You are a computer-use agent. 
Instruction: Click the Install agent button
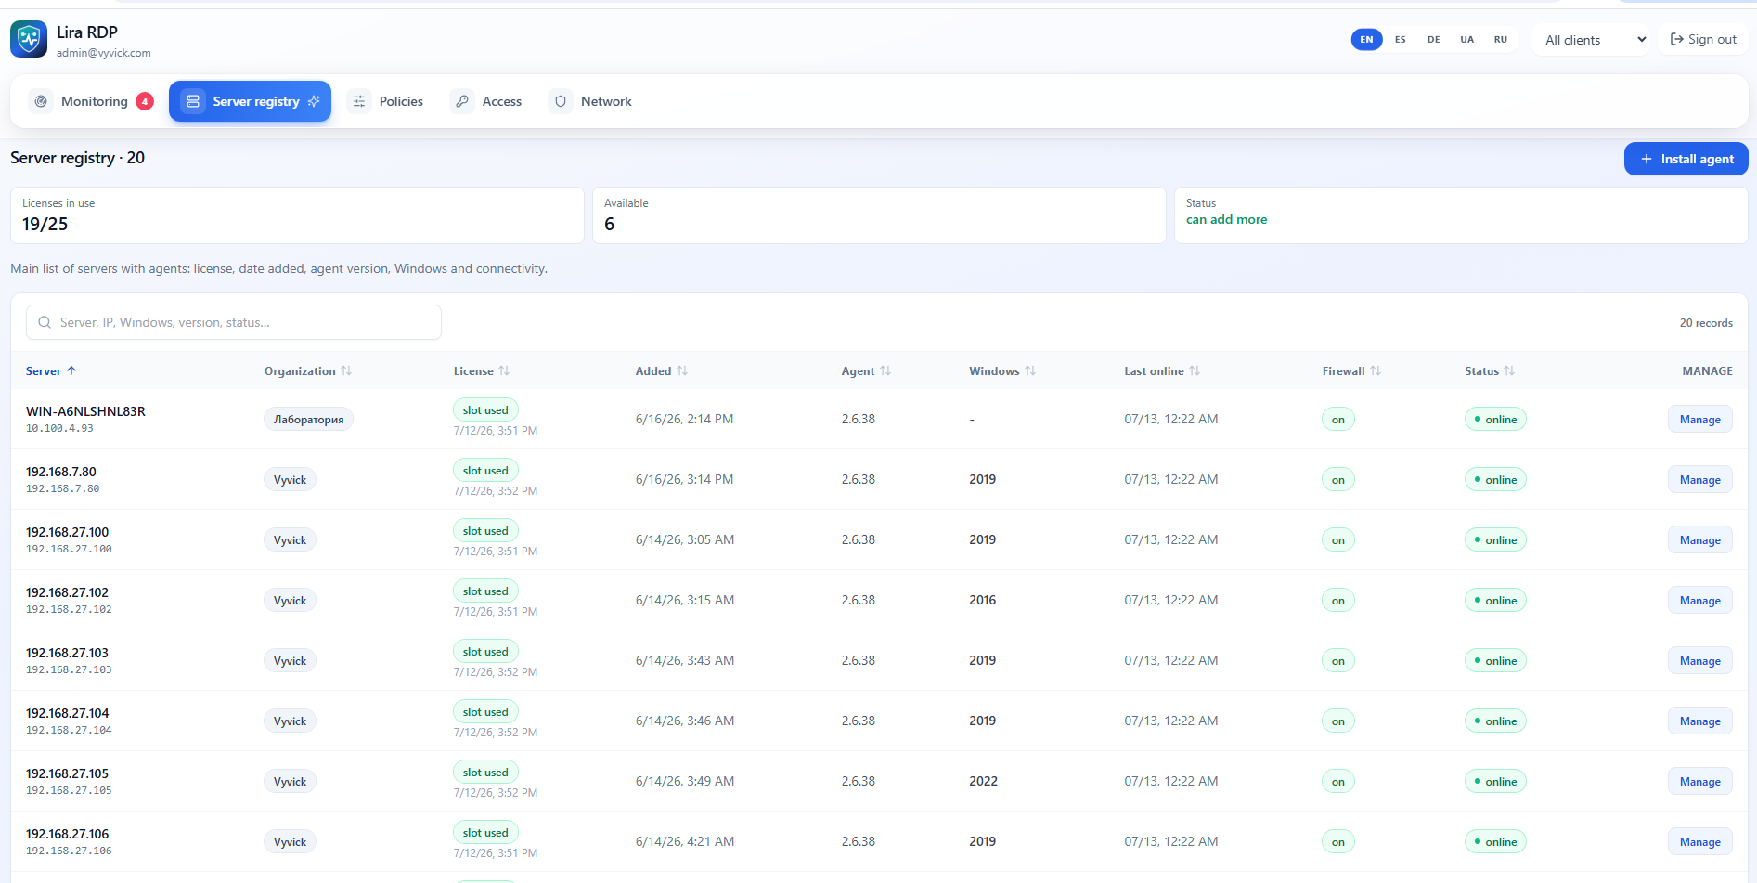tap(1686, 159)
